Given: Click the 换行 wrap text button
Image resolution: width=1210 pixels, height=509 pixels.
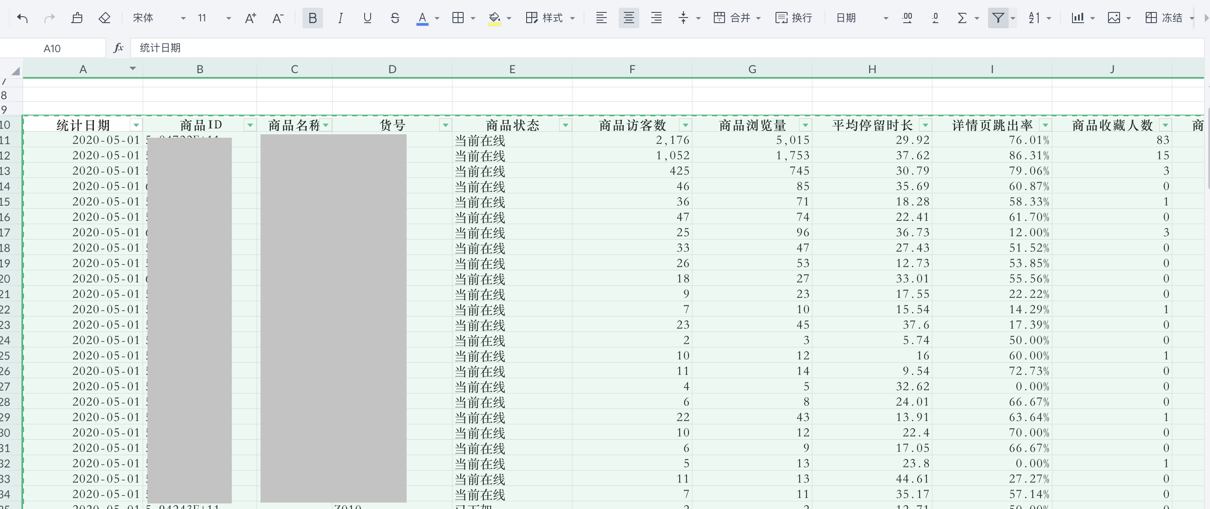Looking at the screenshot, I should (794, 18).
